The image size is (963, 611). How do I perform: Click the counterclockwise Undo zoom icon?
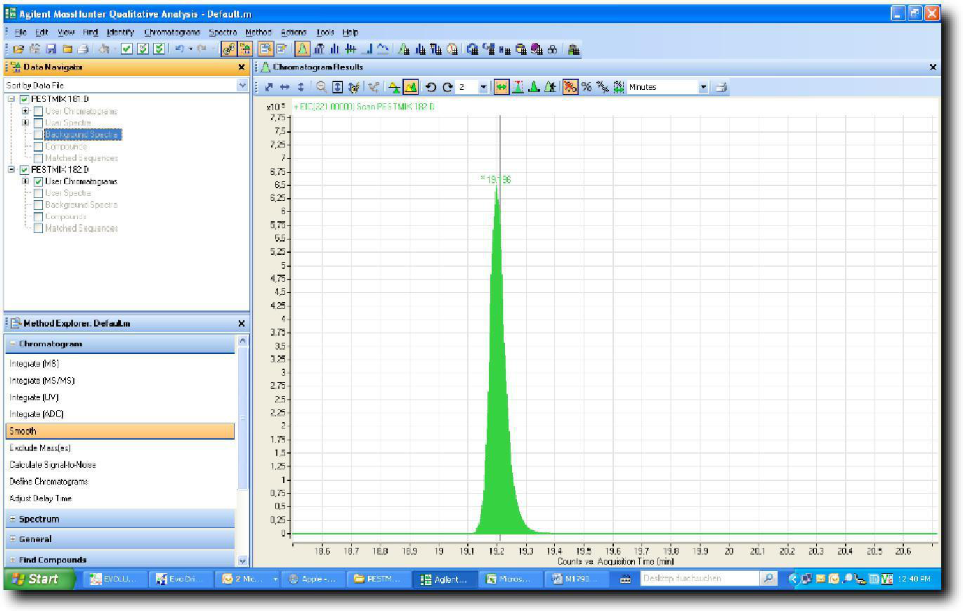point(431,87)
